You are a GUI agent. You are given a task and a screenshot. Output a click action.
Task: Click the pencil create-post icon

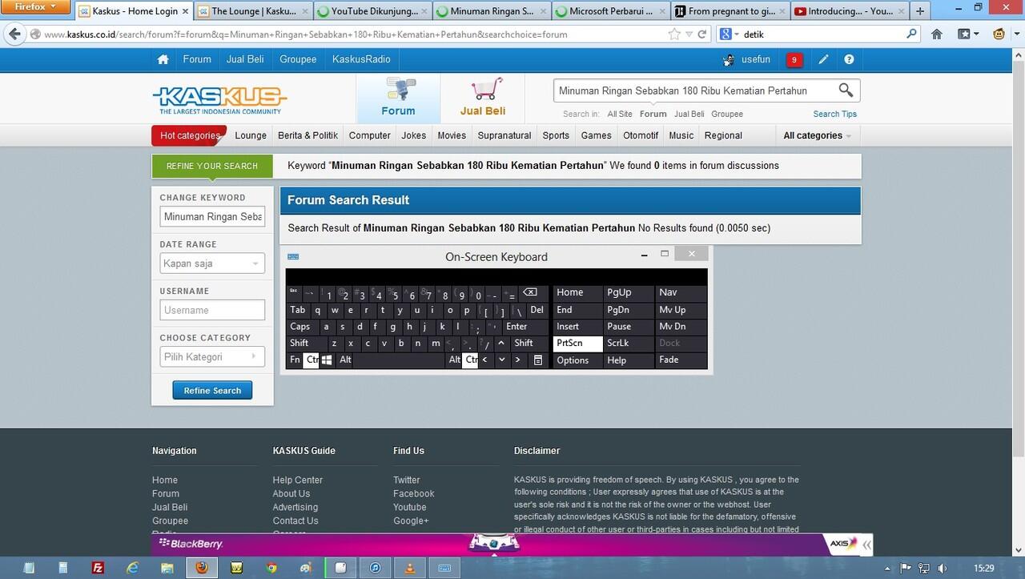click(823, 59)
